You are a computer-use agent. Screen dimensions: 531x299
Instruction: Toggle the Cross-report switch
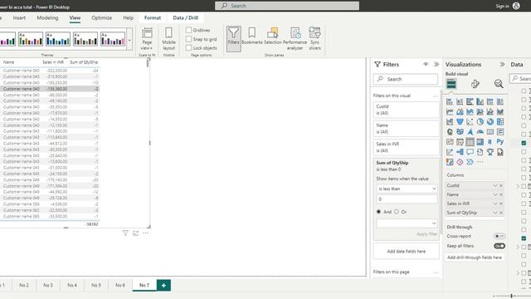click(499, 236)
